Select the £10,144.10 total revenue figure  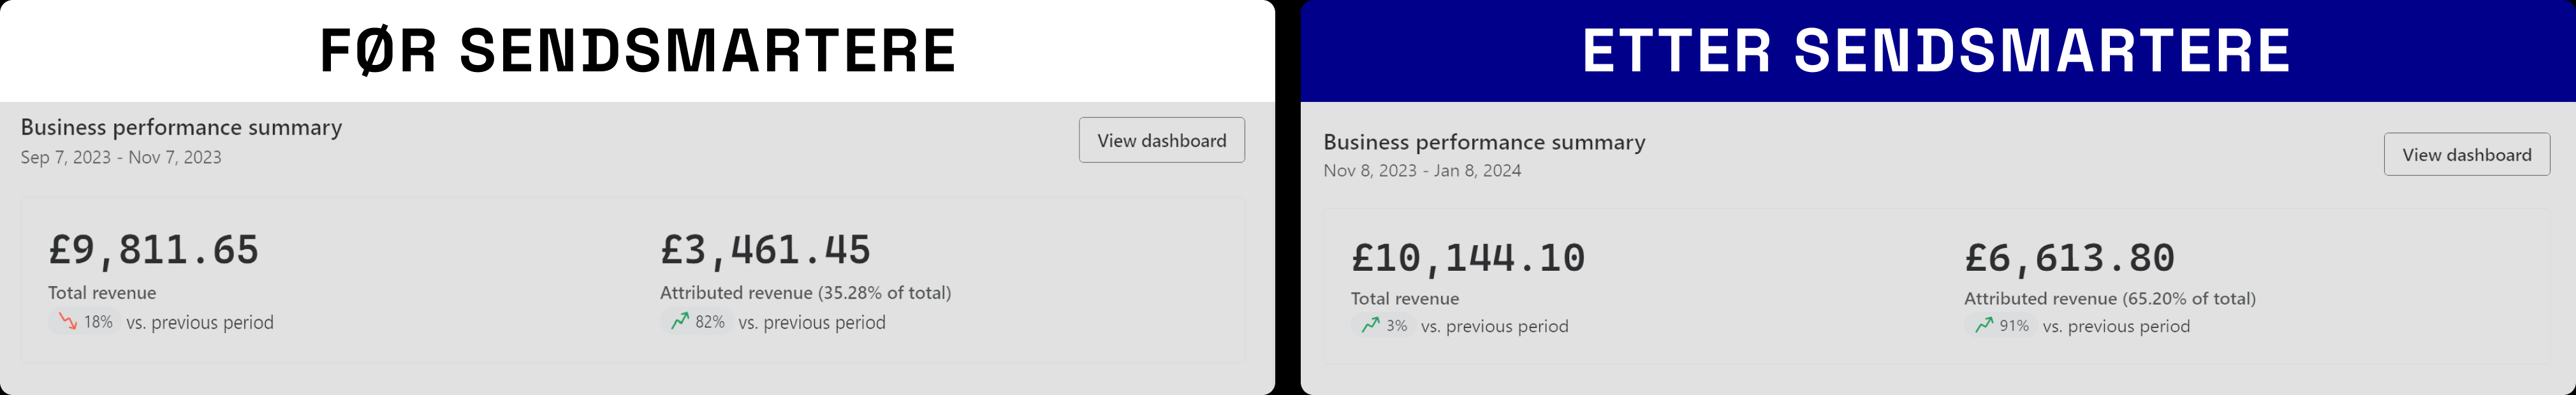(1468, 258)
